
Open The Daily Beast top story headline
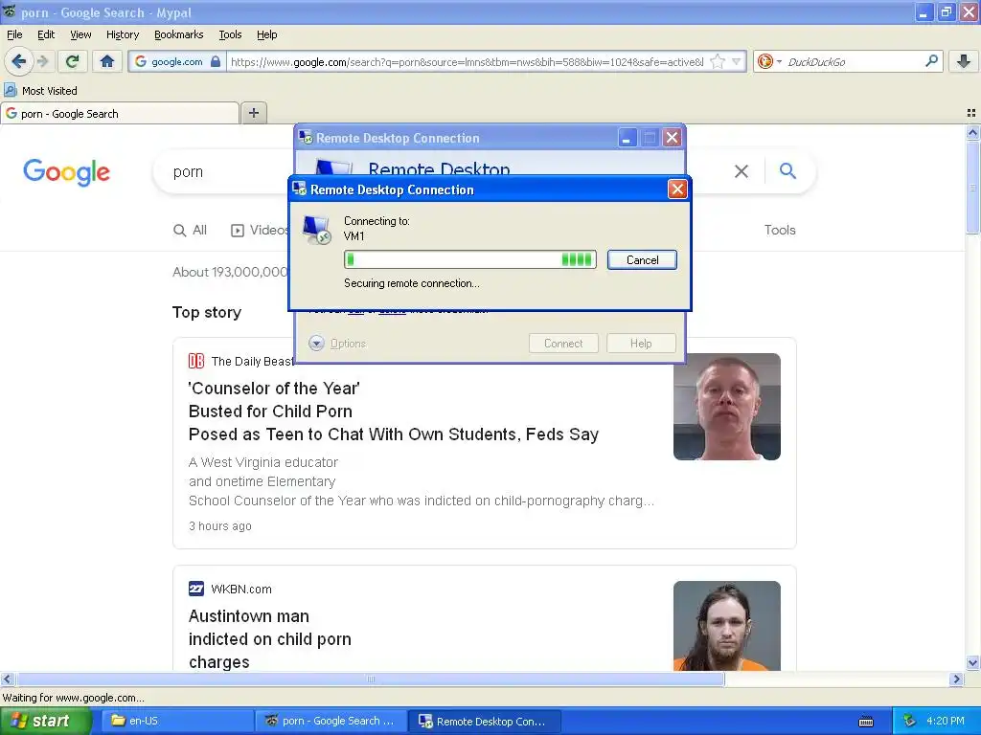tap(394, 412)
